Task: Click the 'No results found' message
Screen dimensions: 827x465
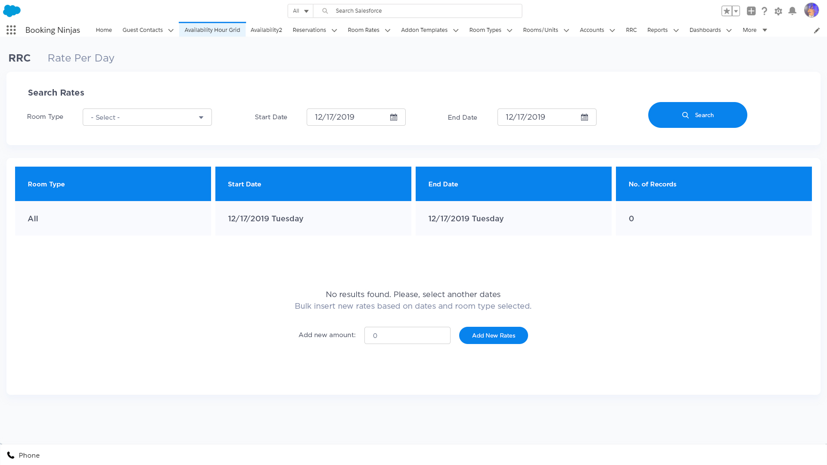Action: [413, 294]
